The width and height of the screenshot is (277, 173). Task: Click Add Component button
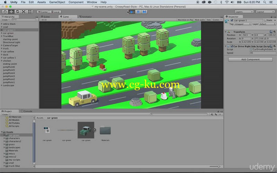(250, 60)
